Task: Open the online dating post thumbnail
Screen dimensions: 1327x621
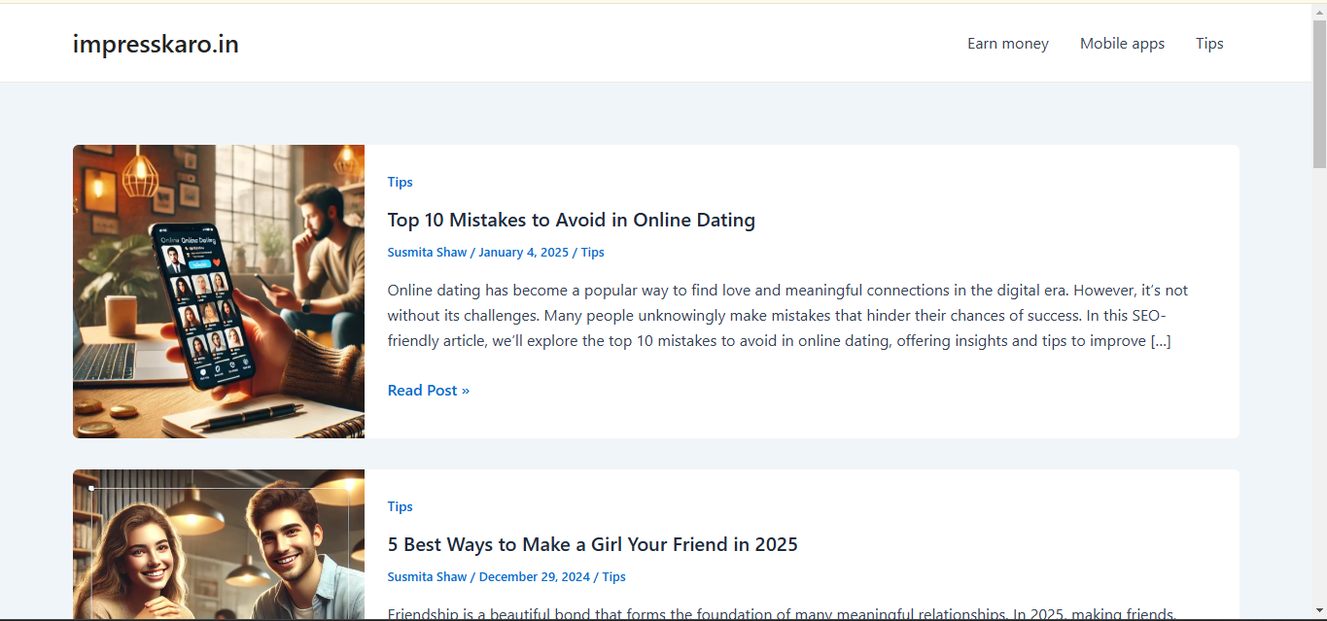Action: [x=219, y=292]
